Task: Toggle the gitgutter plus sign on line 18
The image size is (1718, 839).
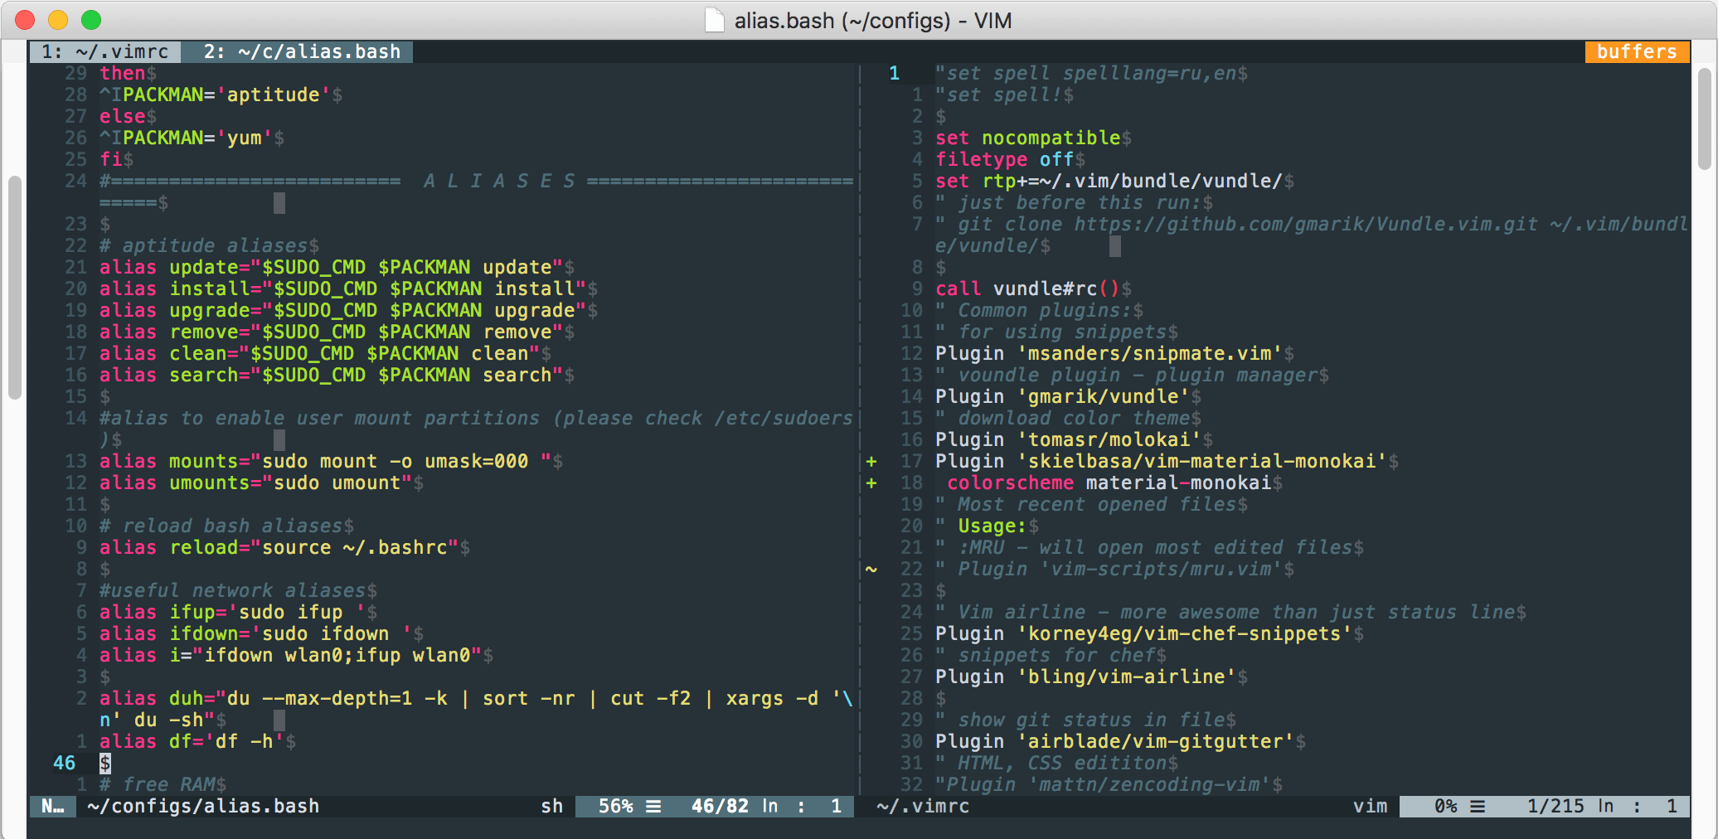Action: (871, 483)
